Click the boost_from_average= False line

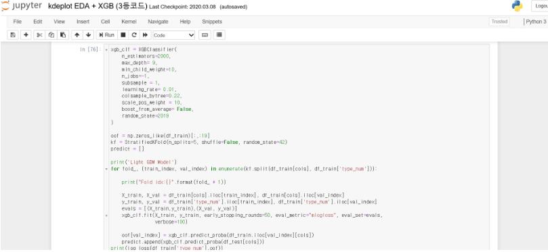(x=157, y=109)
